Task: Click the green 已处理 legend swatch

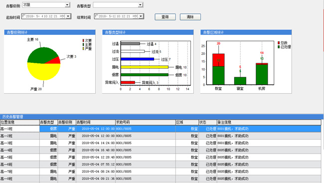Action: point(279,47)
